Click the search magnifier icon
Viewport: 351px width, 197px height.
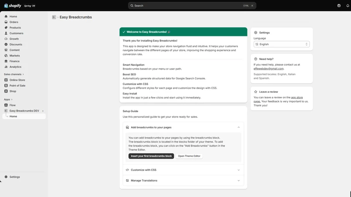click(132, 6)
